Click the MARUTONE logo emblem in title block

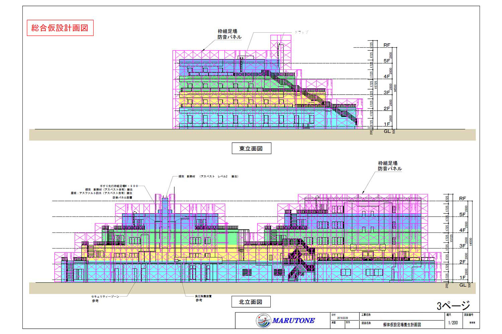pyautogui.click(x=264, y=321)
